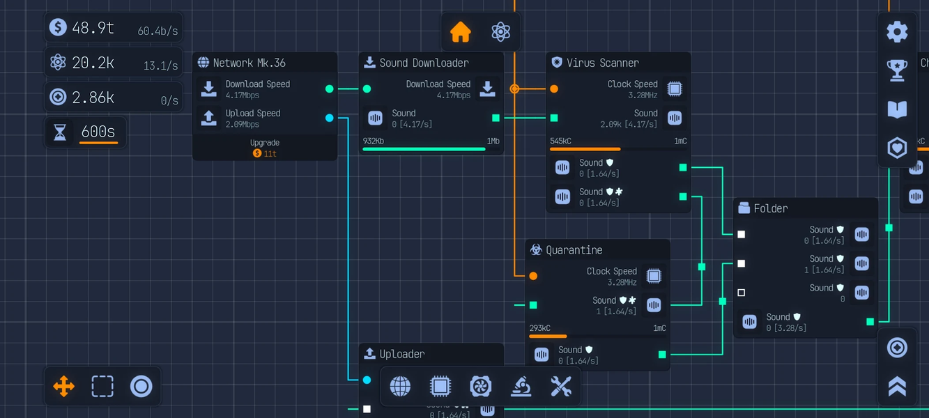
Task: Open the trophy achievements panel on the right
Action: pos(897,70)
